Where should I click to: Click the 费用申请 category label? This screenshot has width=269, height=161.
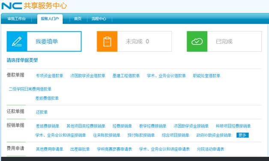tap(15, 148)
